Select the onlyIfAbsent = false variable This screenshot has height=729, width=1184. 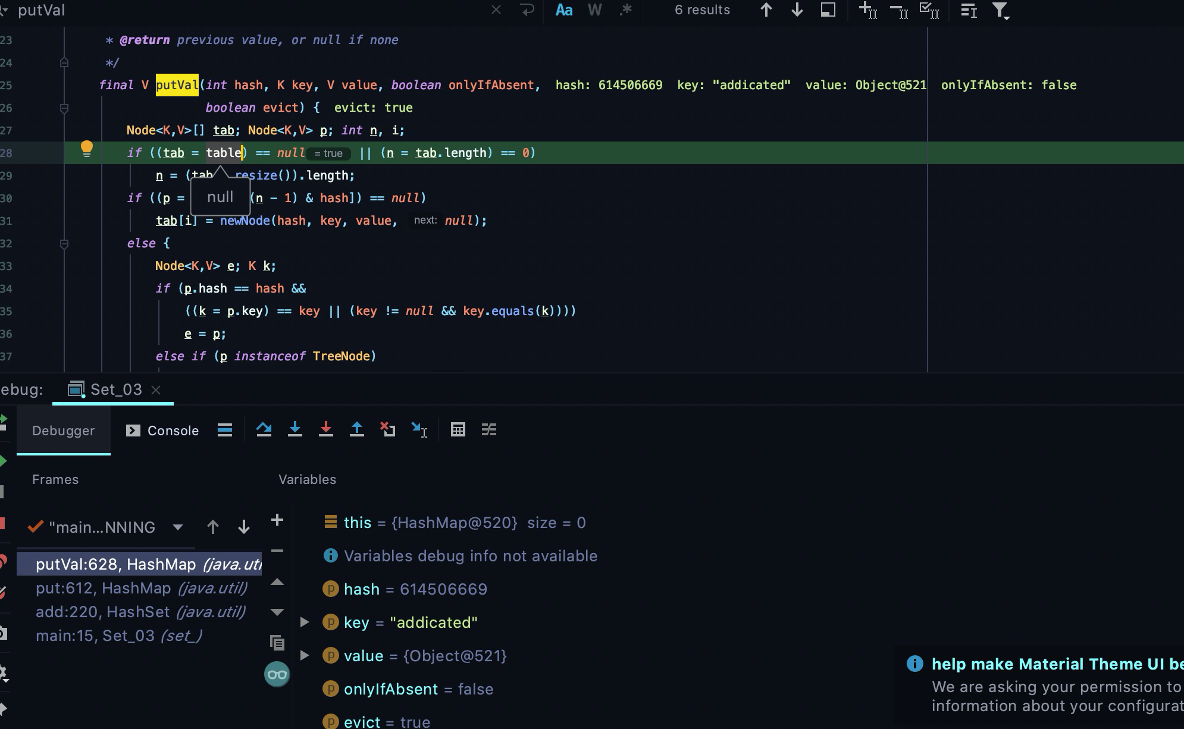408,689
